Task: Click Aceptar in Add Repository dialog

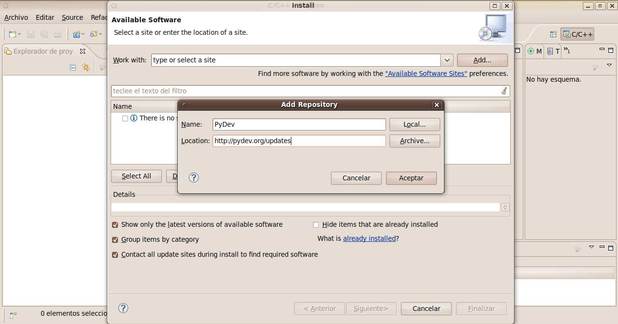Action: pyautogui.click(x=411, y=178)
